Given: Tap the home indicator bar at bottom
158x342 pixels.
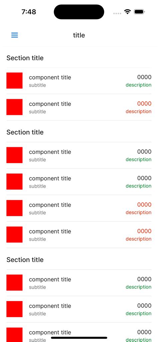Looking at the screenshot, I should [79, 338].
